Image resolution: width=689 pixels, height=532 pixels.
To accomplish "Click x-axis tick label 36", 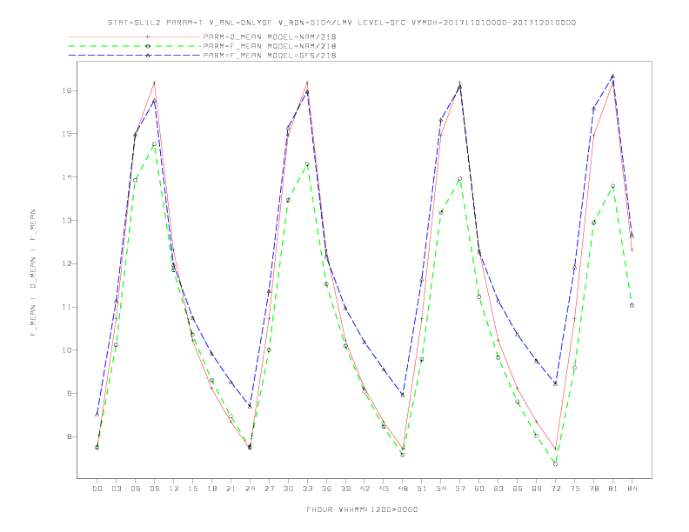I will click(x=326, y=489).
